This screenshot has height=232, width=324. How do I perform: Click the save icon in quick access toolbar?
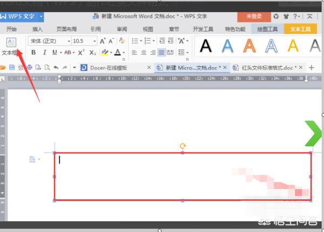click(x=12, y=68)
